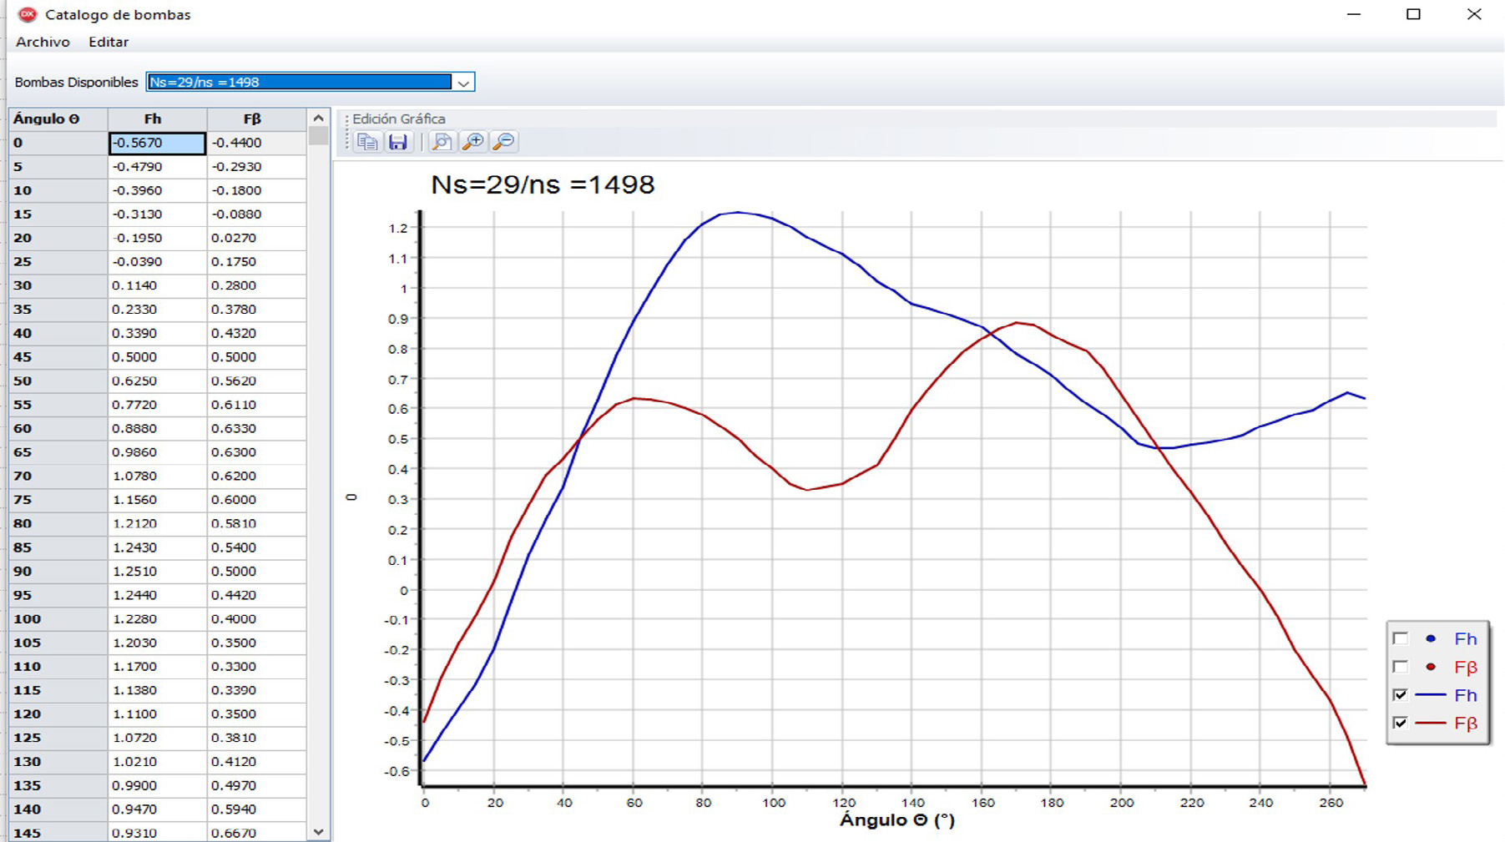
Task: Click Fh value 0.9860 at angle 65
Action: 157,452
